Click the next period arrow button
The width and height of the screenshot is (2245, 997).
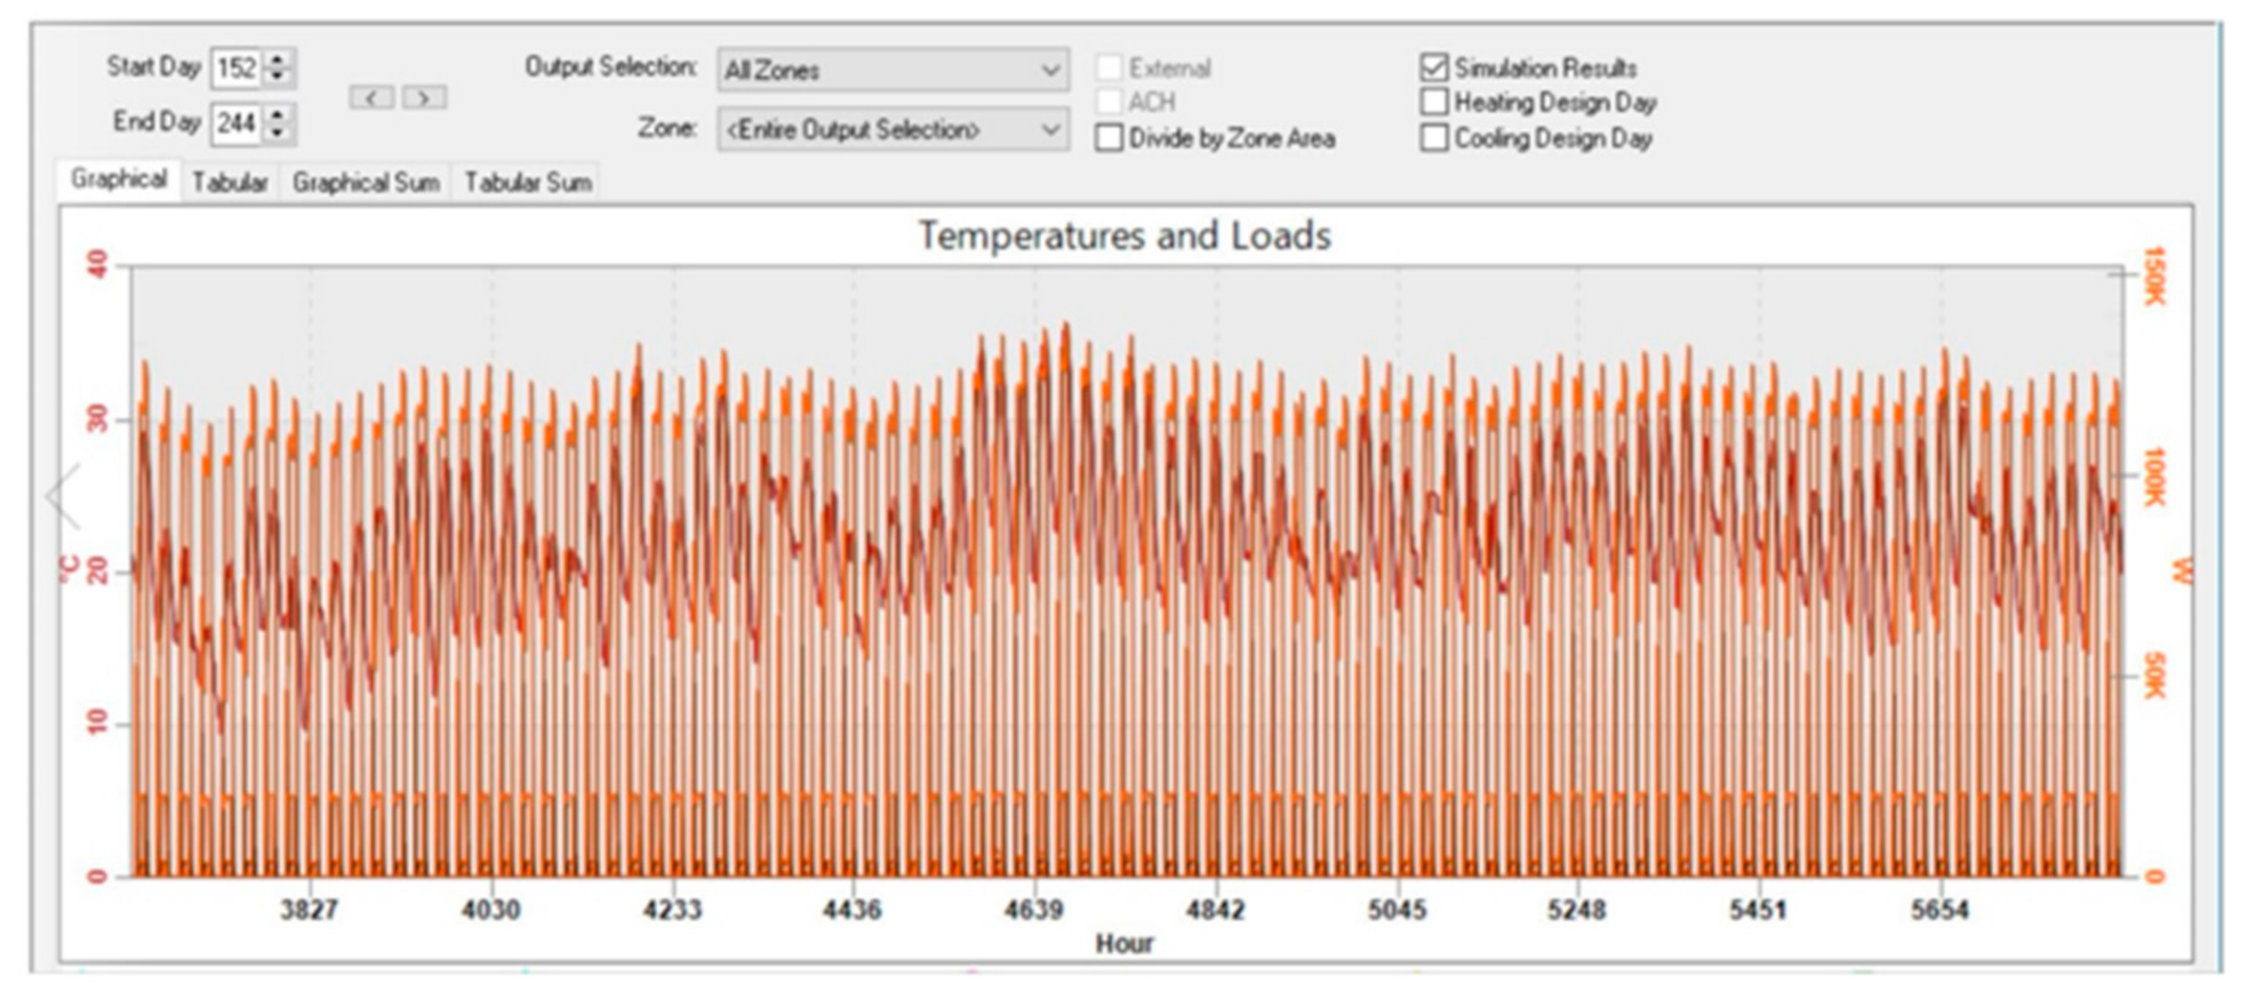tap(424, 98)
